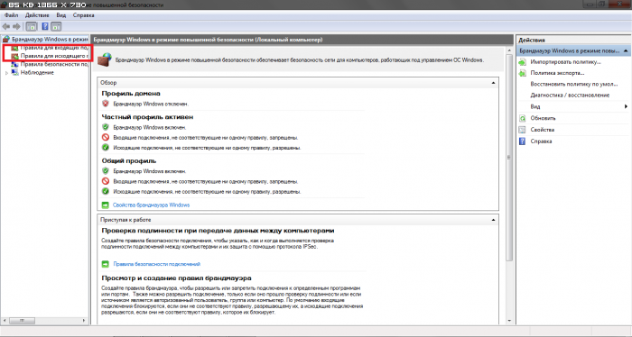The width and height of the screenshot is (632, 337).
Task: Toggle the console tree pane toolbar icon
Action: coord(32,26)
